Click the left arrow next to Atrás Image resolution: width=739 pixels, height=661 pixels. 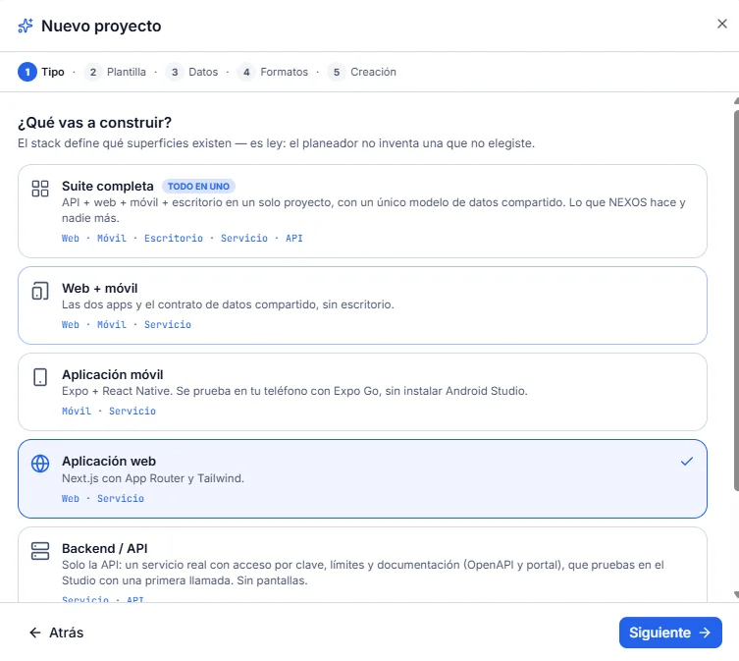[x=35, y=633]
